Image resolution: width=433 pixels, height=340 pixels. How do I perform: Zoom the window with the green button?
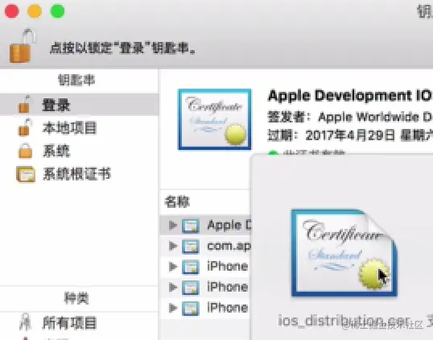(x=57, y=11)
